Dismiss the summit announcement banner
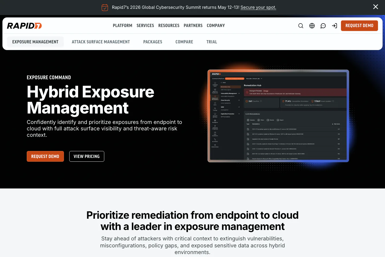Image resolution: width=385 pixels, height=257 pixels. point(376,7)
